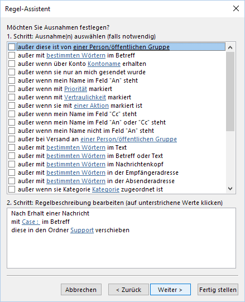Click the exceptions list scrollbar thumb
Screen dimensions: 245x302
(x=230, y=92)
